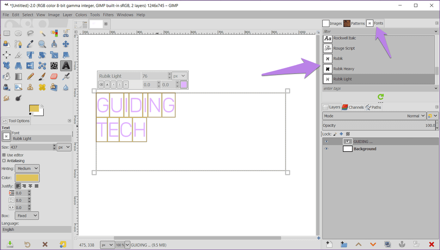Screen dimensions: 440x250
Task: Pick the Airbrush tool
Action: pos(66,76)
